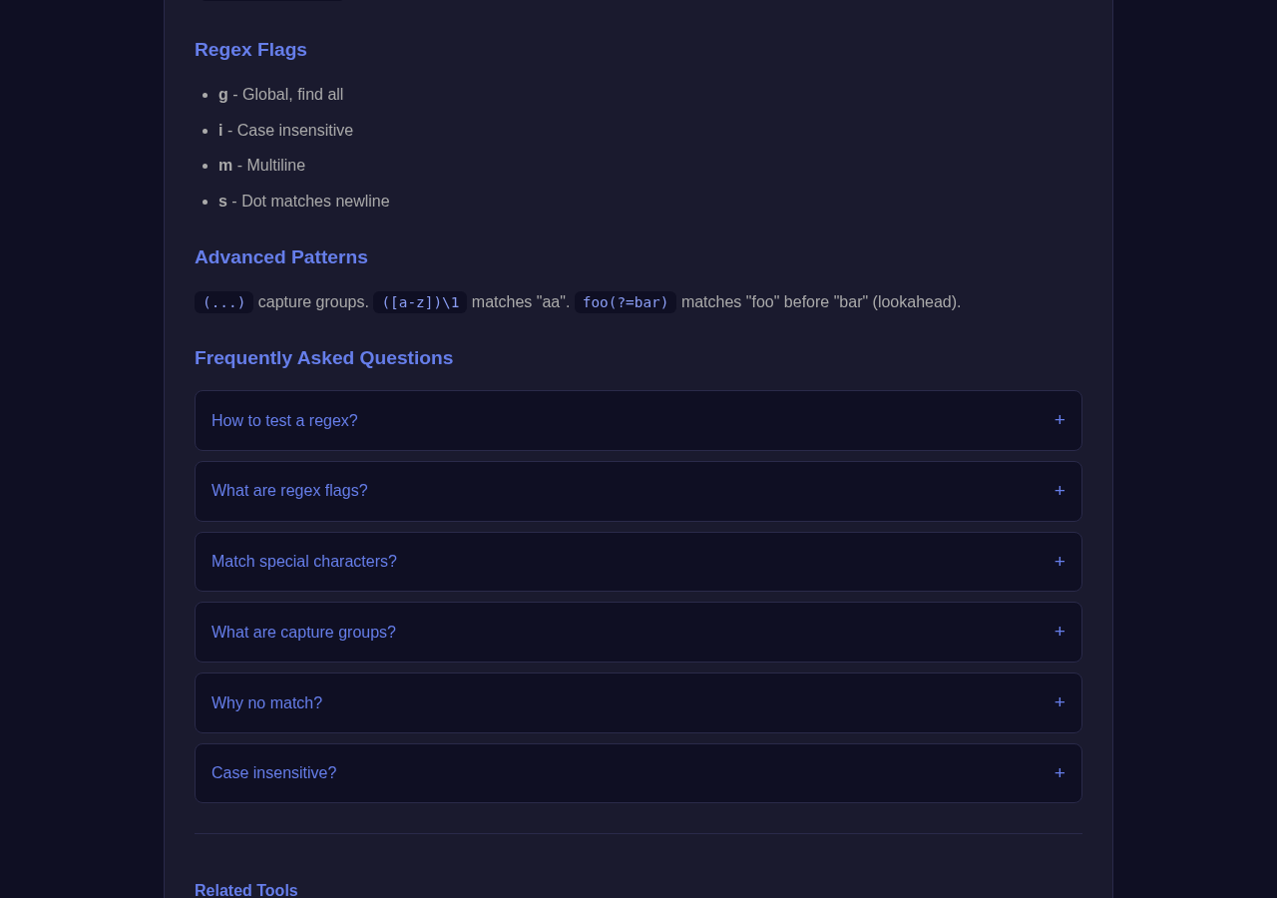Expand the "Case insensitive?" question

point(638,773)
